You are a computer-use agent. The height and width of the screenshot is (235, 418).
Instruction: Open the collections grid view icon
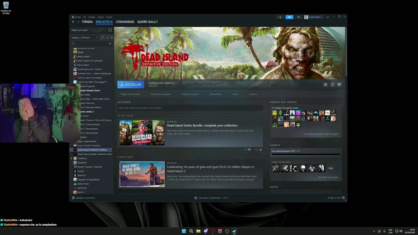(110, 30)
